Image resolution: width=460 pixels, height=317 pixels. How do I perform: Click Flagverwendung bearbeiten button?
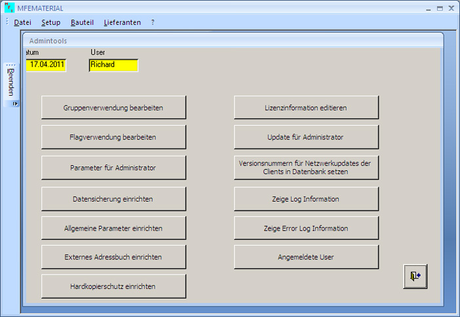coord(113,137)
